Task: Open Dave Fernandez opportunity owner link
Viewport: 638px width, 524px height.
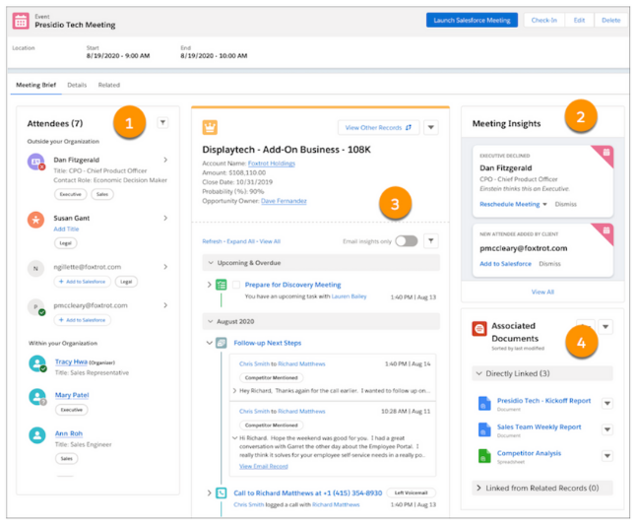Action: [284, 201]
